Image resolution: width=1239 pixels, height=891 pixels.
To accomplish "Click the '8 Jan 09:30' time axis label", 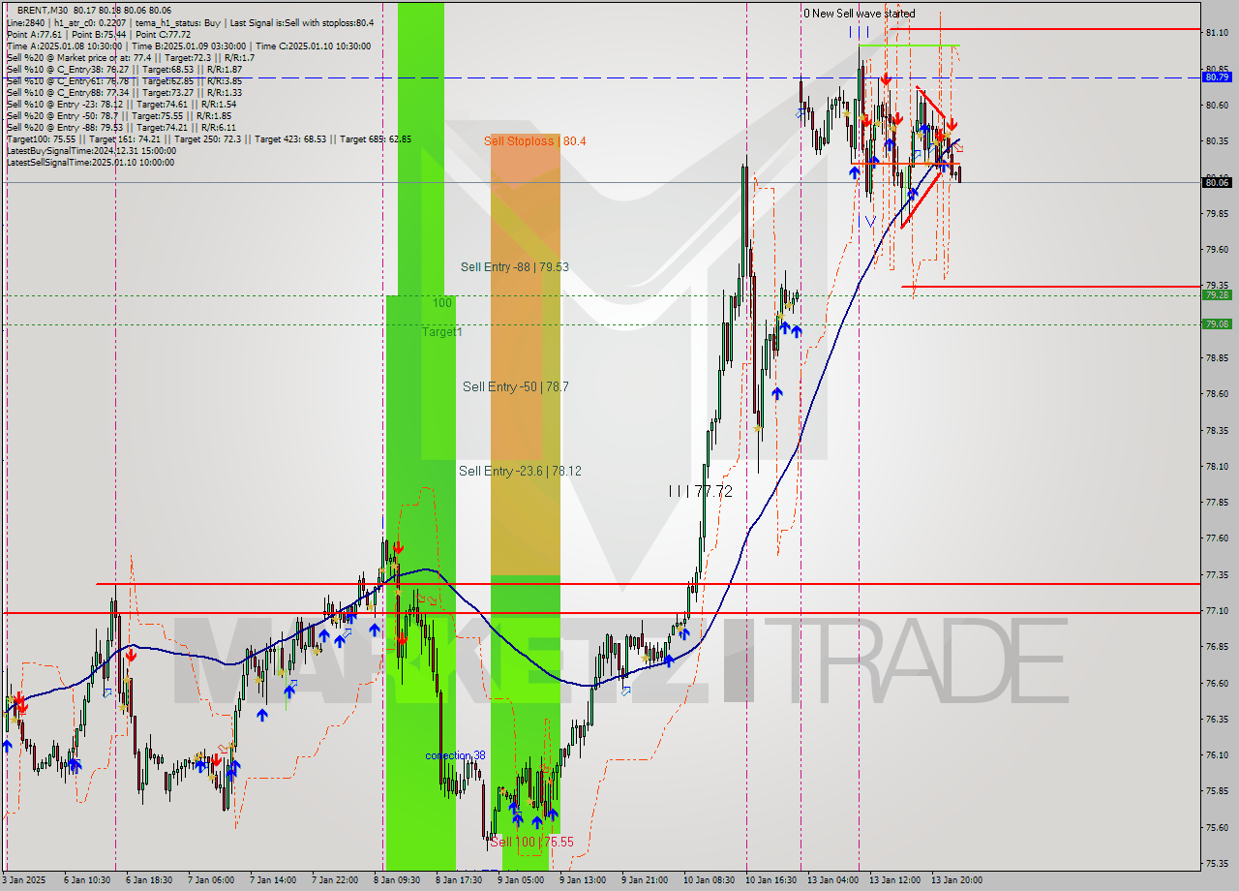I will click(397, 880).
